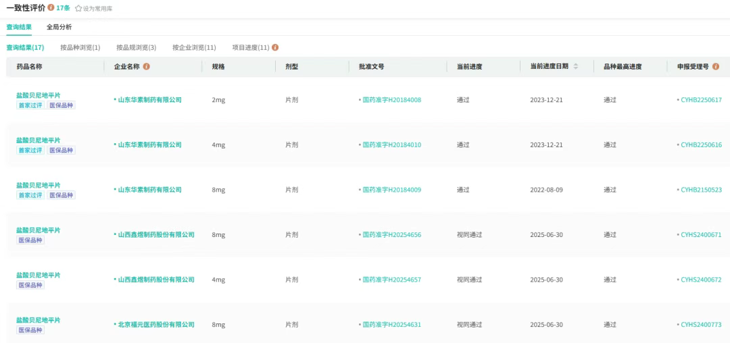Switch to the 全局分析 tab

59,27
